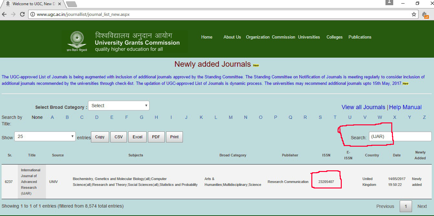Filter titles by letter K

pyautogui.click(x=201, y=117)
